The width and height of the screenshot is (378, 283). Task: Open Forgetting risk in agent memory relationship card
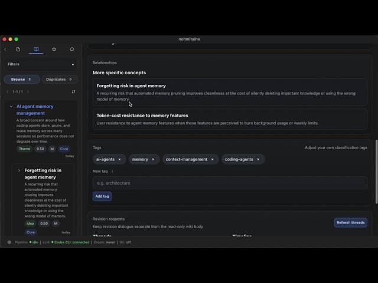tap(230, 92)
